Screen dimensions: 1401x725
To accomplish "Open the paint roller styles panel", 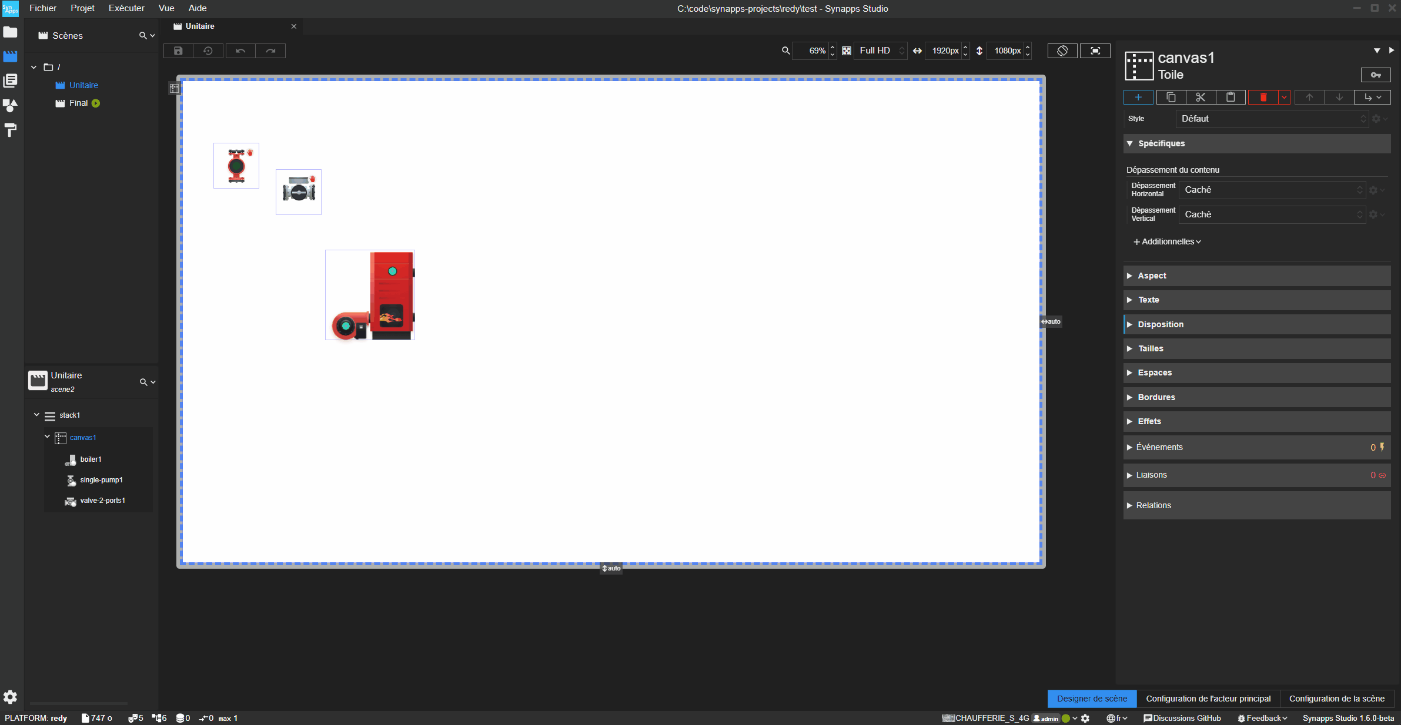I will point(10,130).
